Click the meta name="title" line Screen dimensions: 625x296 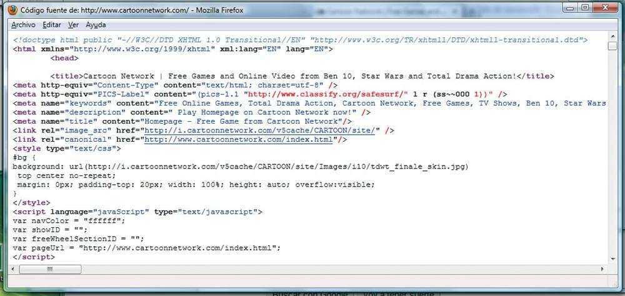tap(182, 121)
